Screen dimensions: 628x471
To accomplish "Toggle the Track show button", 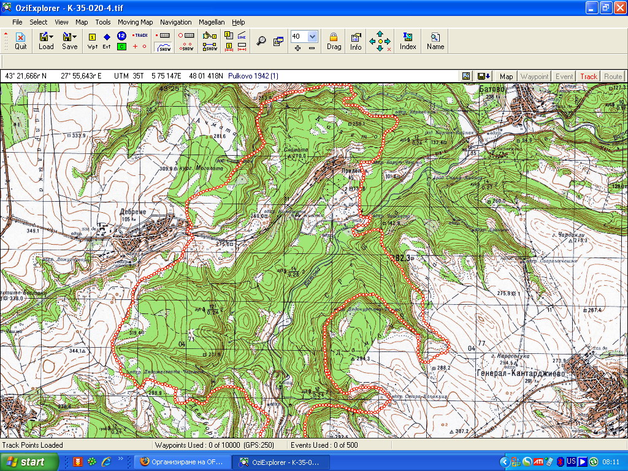I will [x=164, y=47].
